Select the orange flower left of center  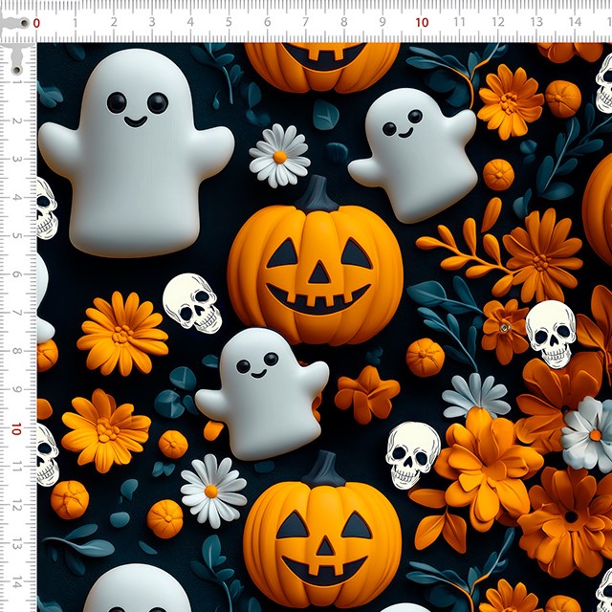[121, 333]
